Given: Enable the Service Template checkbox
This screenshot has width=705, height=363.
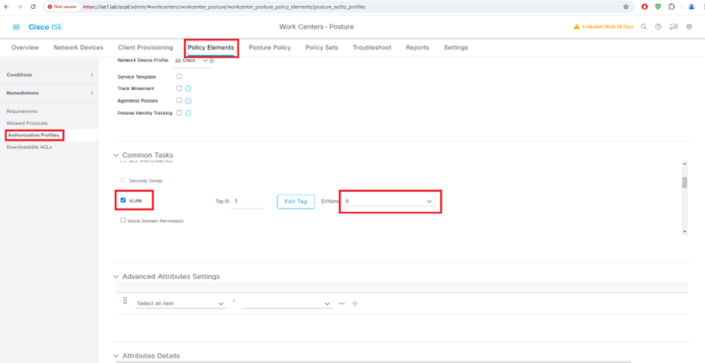Looking at the screenshot, I should (x=179, y=76).
